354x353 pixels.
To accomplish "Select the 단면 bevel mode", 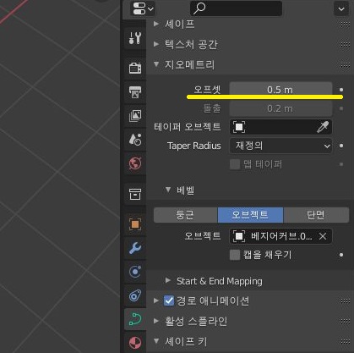I will coord(316,215).
